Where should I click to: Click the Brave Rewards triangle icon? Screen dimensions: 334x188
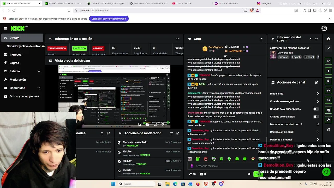click(258, 10)
